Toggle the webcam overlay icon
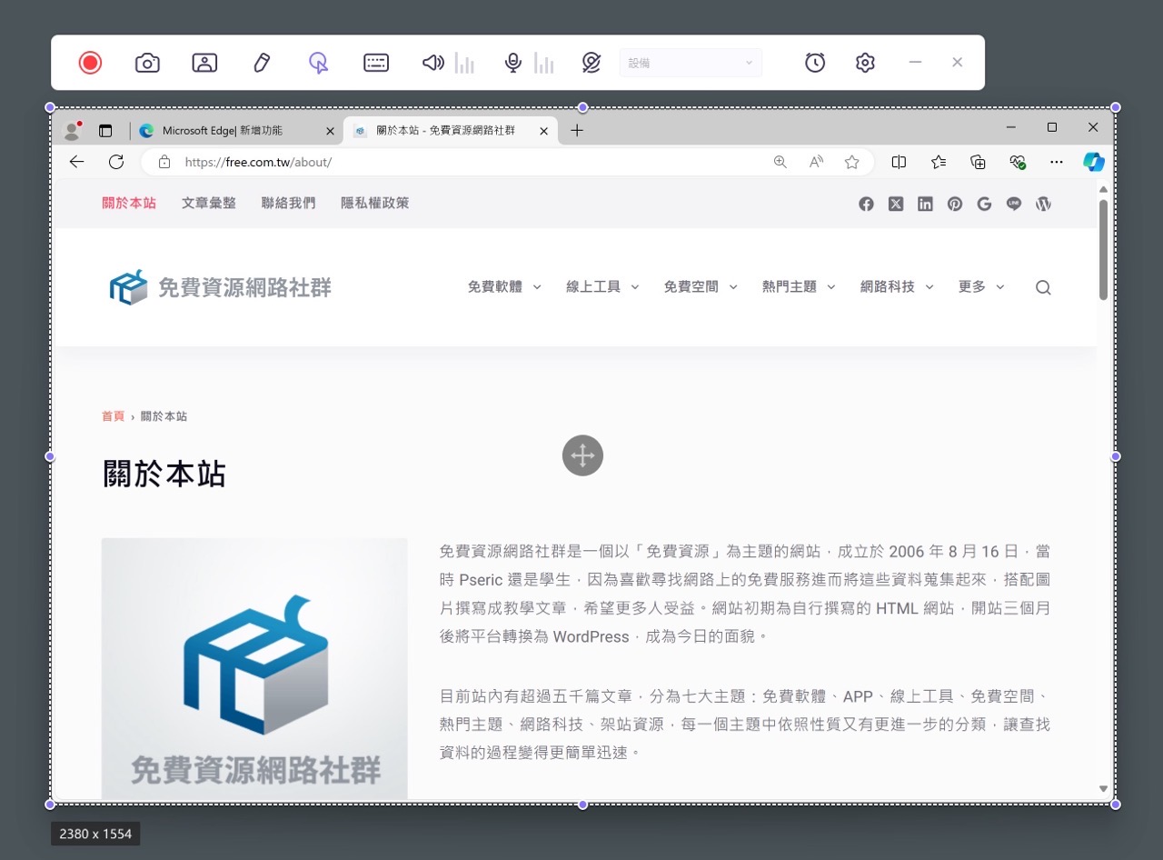Viewport: 1163px width, 860px height. click(x=204, y=63)
